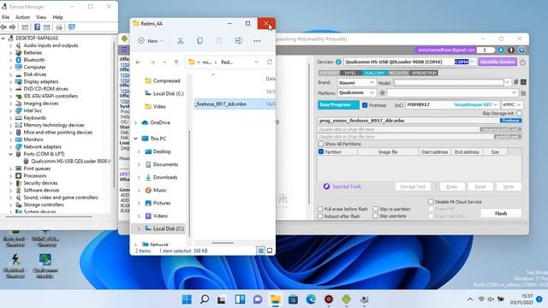Image resolution: width=548 pixels, height=308 pixels.
Task: Switch explorer to large icons layout
Action: pyautogui.click(x=270, y=251)
